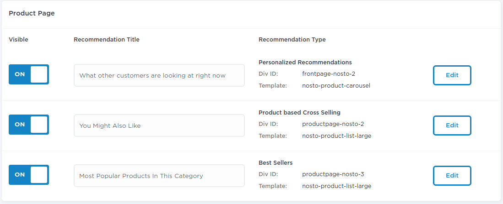
Task: Select the frontpage-nosto-2 Div ID text
Action: point(329,74)
